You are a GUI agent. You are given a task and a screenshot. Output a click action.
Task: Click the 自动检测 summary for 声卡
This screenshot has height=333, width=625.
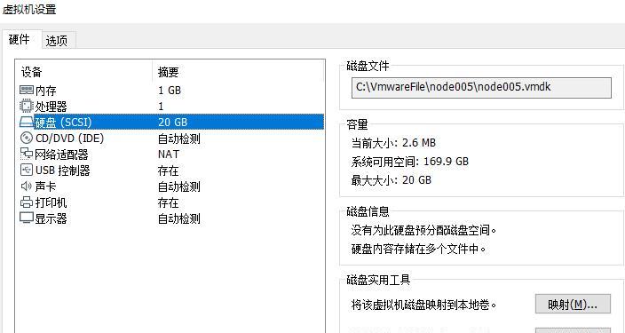pos(179,187)
